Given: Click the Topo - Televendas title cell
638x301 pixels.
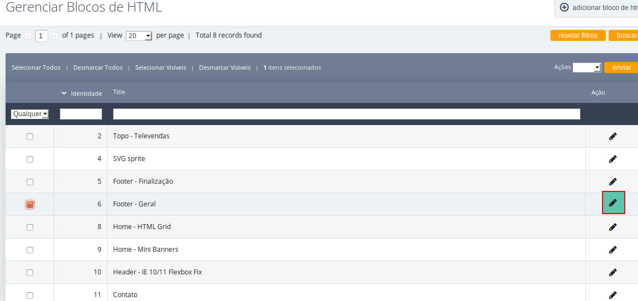Looking at the screenshot, I should (141, 136).
